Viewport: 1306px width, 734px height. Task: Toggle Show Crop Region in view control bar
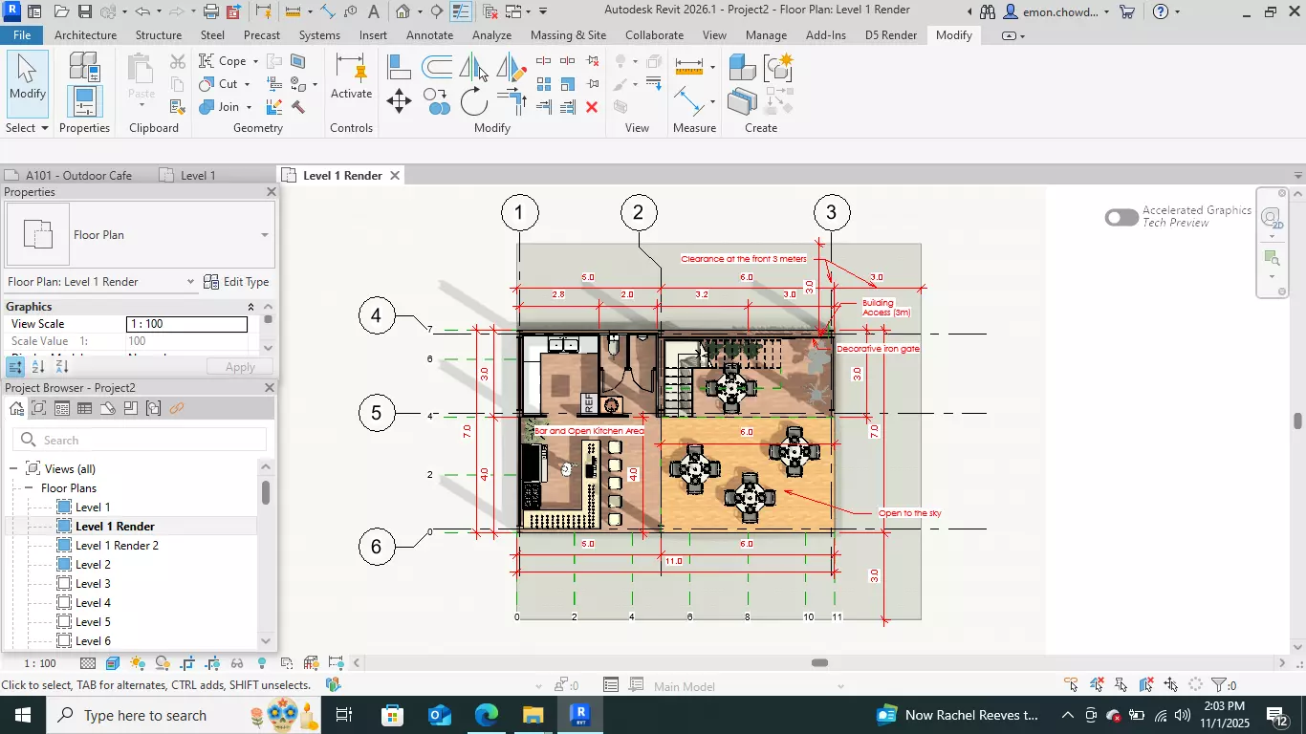point(212,663)
